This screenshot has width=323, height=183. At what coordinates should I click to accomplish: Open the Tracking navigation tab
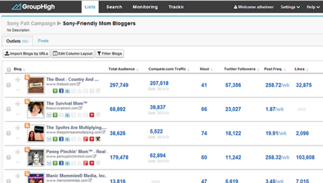coord(176,7)
